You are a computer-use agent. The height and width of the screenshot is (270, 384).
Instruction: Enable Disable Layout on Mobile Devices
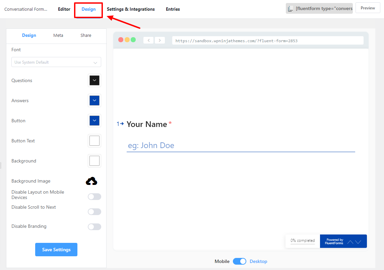pos(94,196)
